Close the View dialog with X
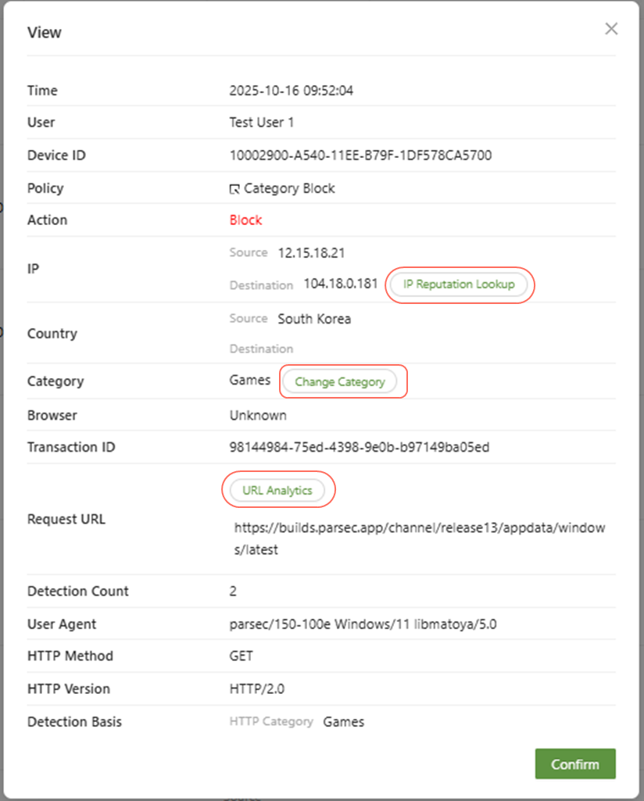644x801 pixels. click(x=611, y=29)
